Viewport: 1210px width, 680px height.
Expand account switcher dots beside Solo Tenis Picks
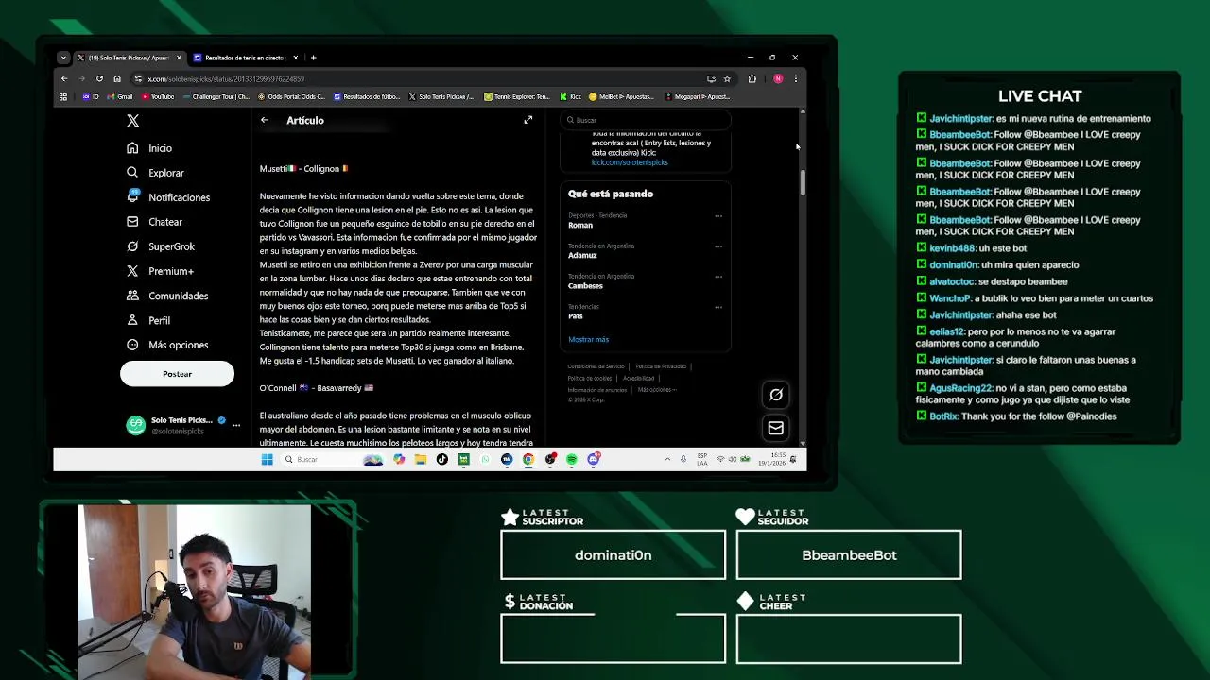click(x=236, y=425)
